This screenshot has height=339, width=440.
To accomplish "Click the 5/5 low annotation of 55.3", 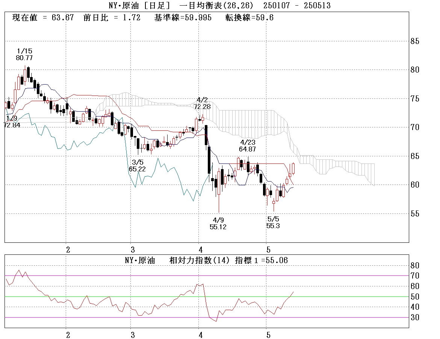I will pos(273,222).
